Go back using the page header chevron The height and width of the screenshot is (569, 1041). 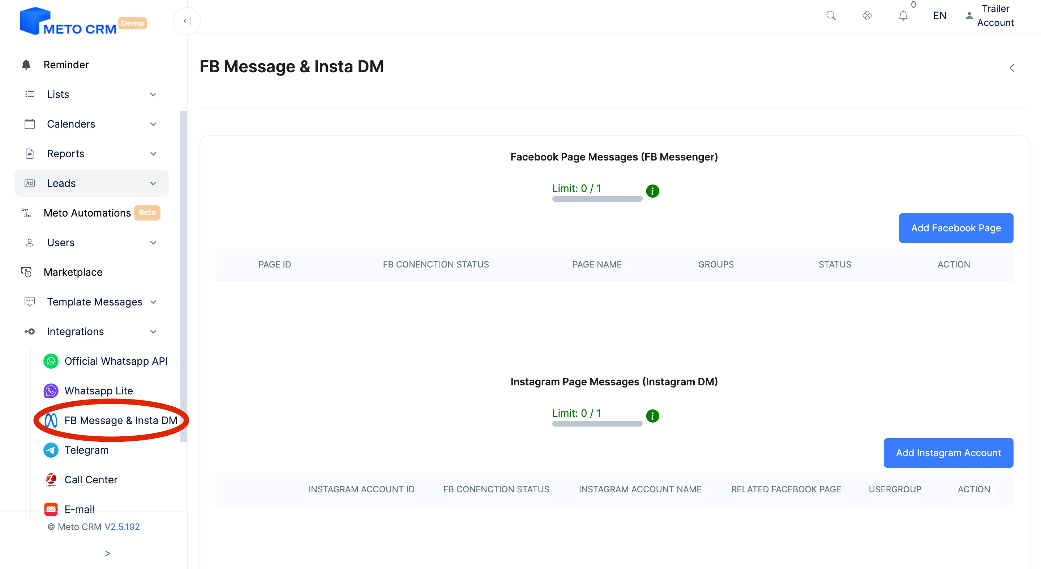pos(1012,68)
